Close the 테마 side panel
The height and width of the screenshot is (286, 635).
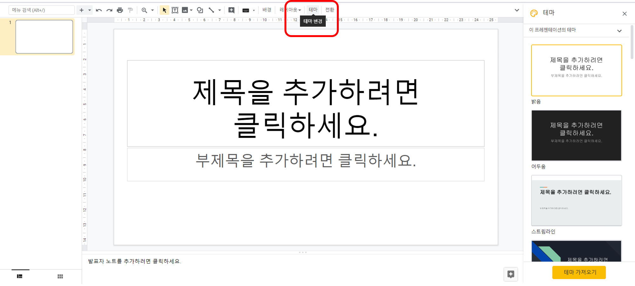(625, 14)
